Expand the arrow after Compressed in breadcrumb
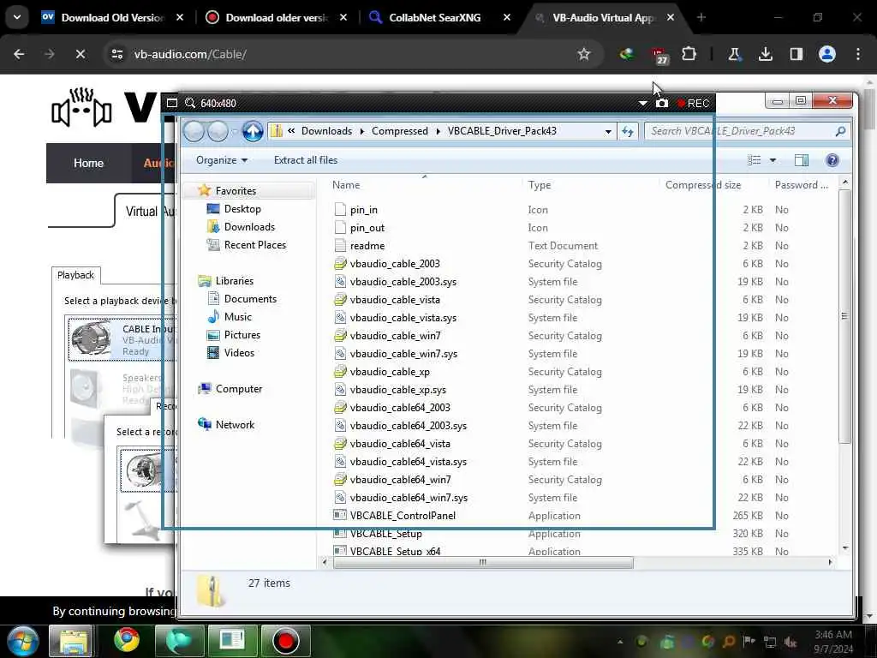 tap(438, 131)
